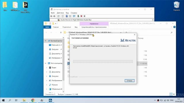Screen dimensions: 184x103
Task: Select the RtlWlanE folder on desktop
Action: click(x=15, y=6)
